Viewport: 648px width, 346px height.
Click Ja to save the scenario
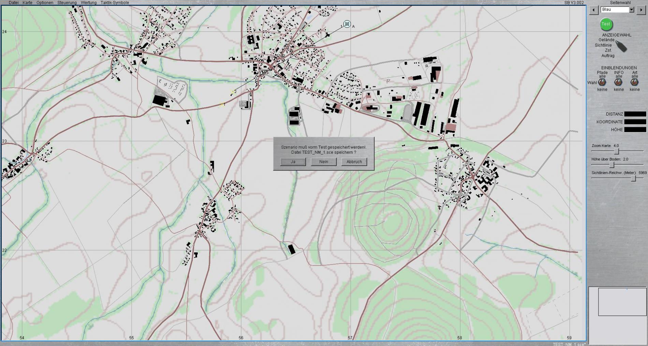[x=293, y=162]
